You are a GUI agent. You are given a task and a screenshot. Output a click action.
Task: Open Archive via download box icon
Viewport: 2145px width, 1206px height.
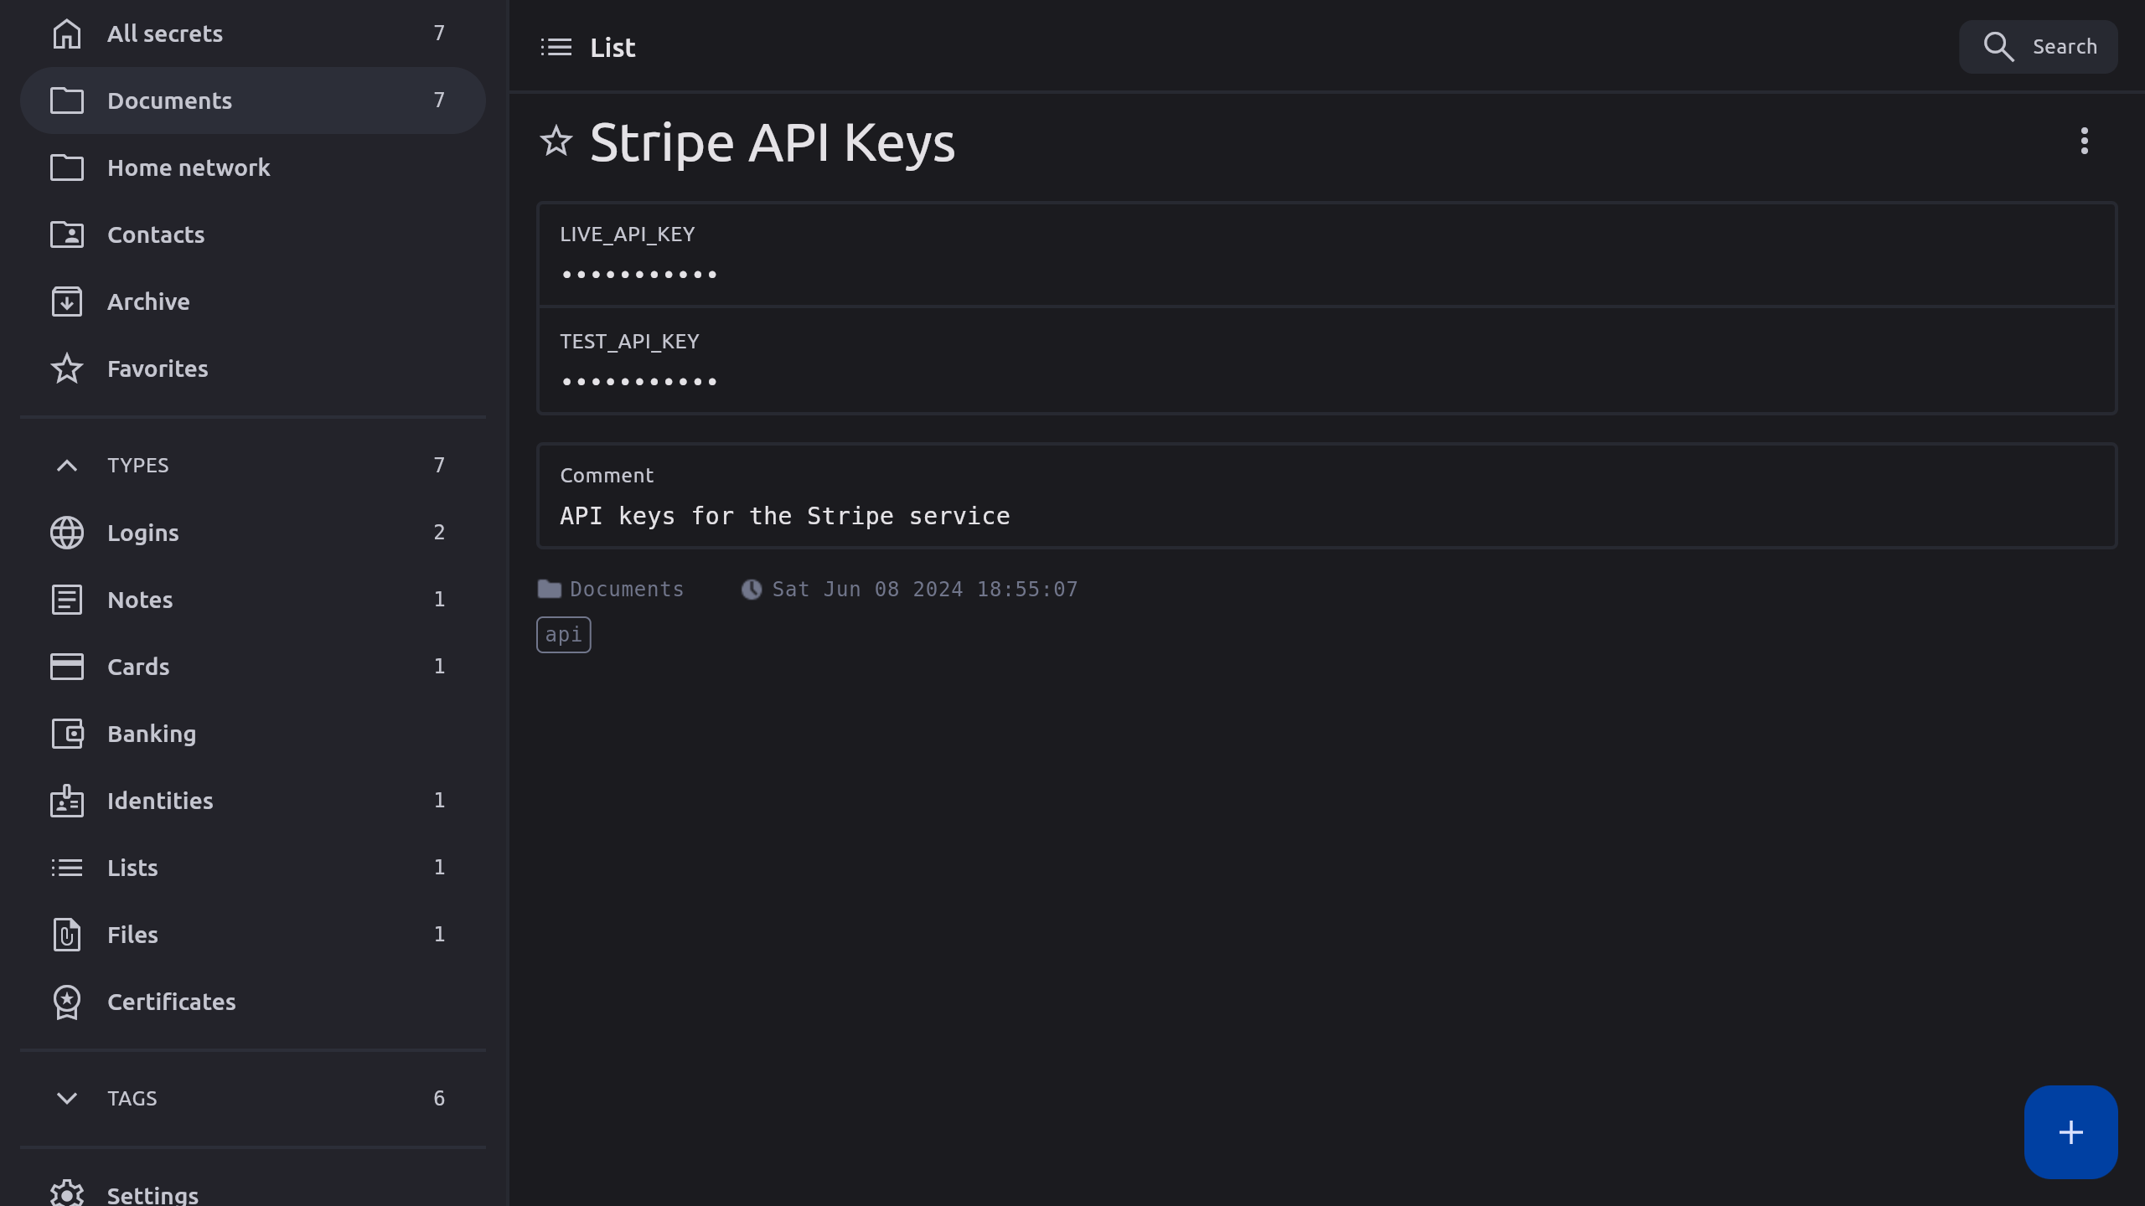[x=67, y=301]
